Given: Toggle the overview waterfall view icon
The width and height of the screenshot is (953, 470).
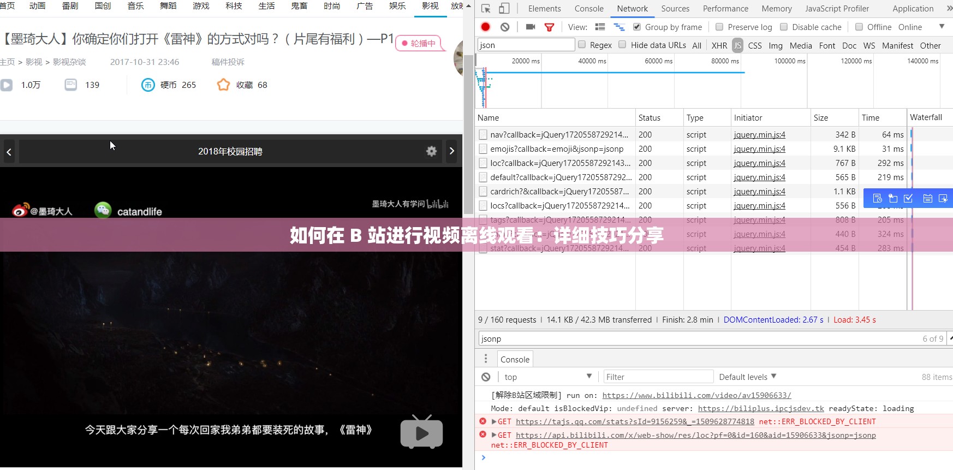Looking at the screenshot, I should pos(619,27).
